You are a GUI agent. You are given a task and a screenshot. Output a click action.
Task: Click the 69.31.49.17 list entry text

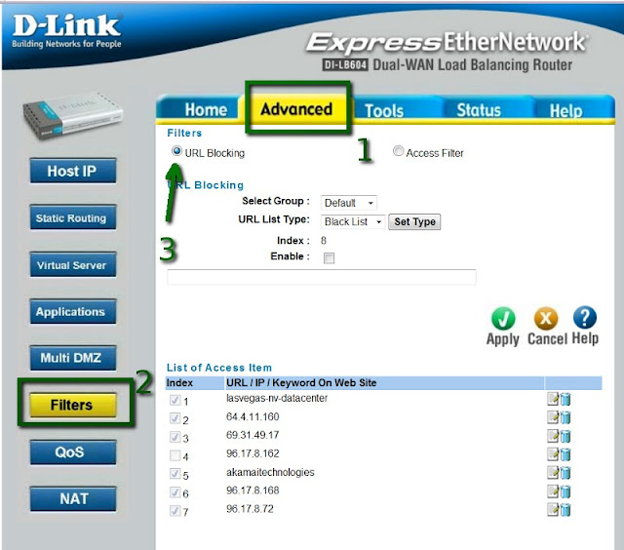click(253, 435)
